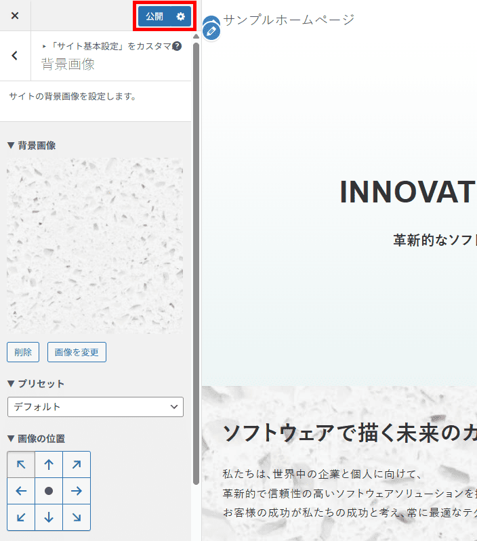This screenshot has width=477, height=541.
Task: Select top-center image position arrow
Action: tap(49, 464)
